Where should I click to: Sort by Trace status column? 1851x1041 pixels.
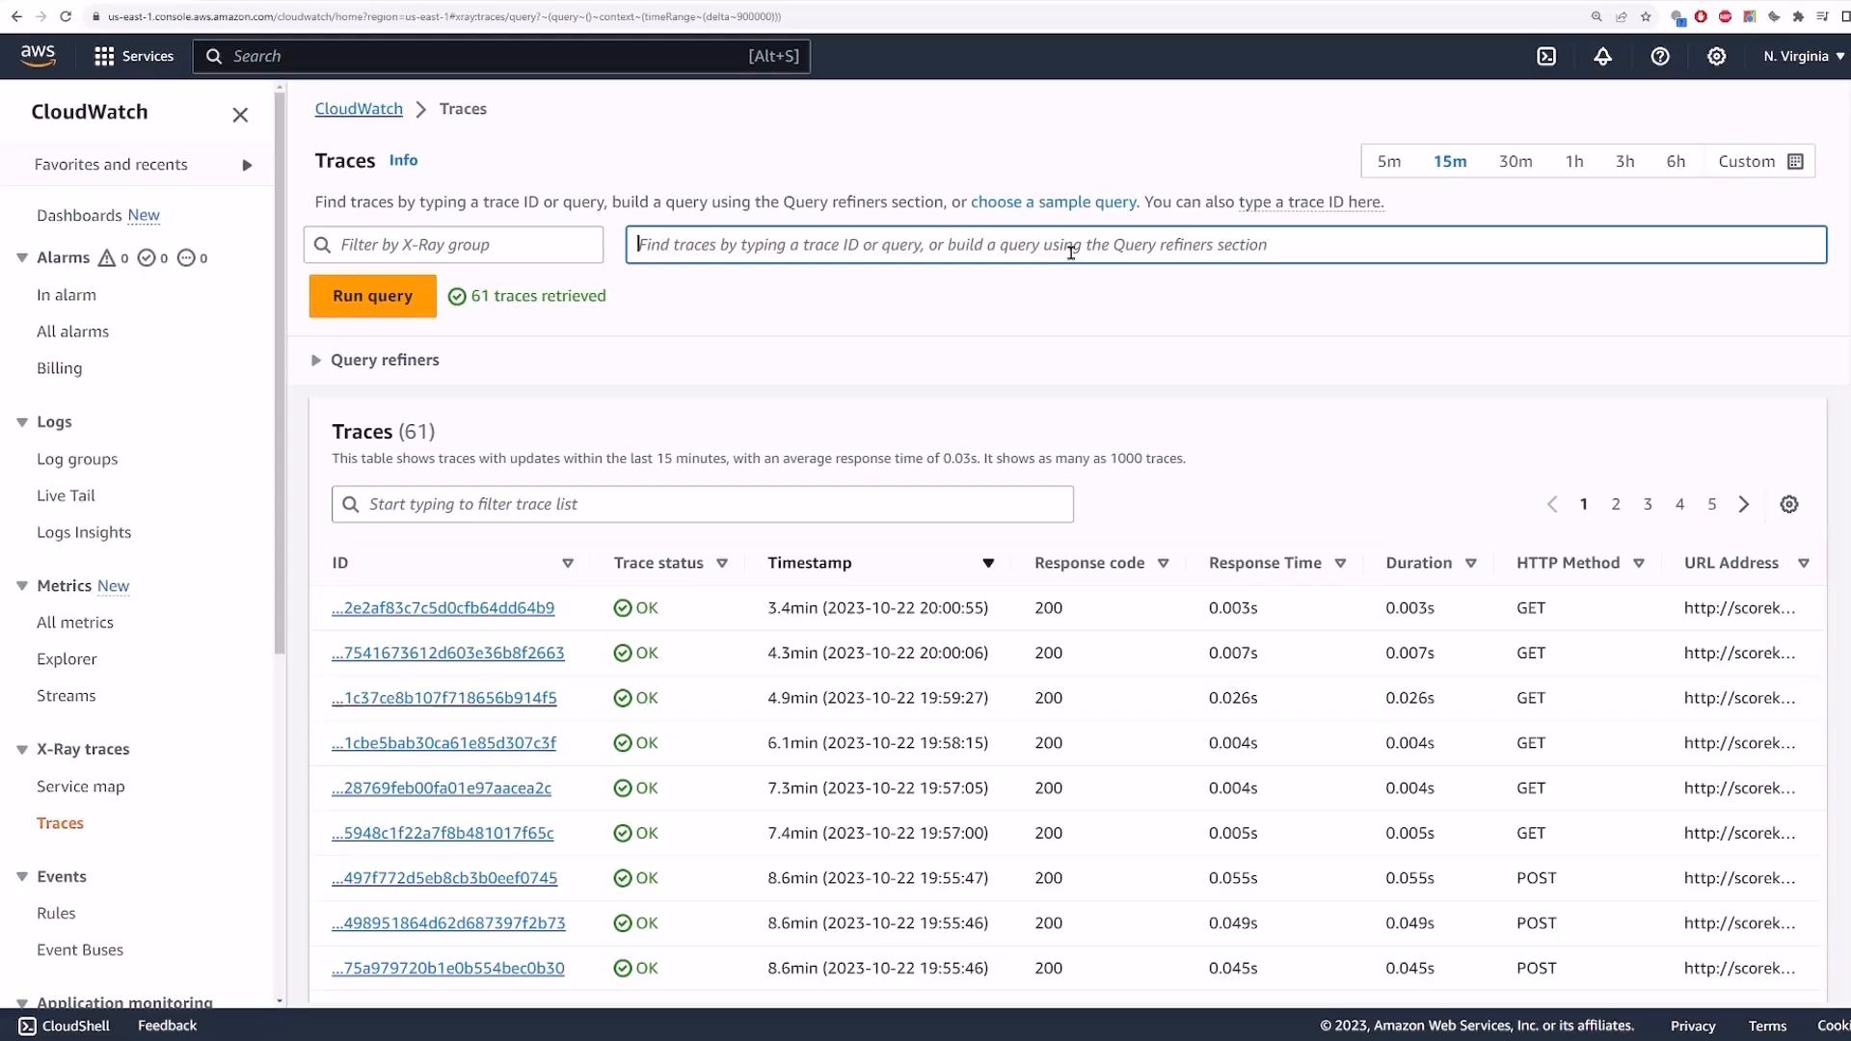[x=722, y=563]
